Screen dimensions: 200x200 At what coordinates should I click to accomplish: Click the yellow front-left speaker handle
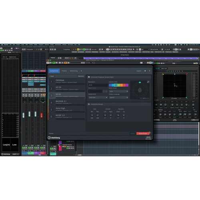[x=163, y=74]
